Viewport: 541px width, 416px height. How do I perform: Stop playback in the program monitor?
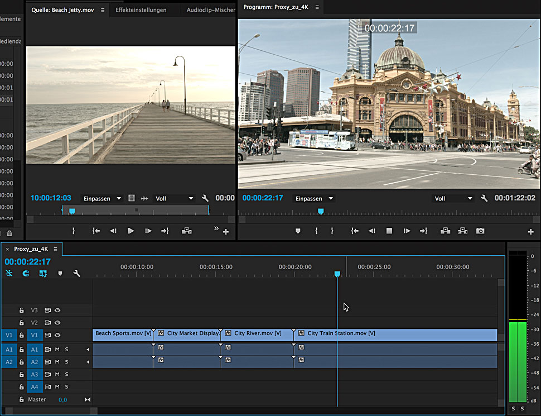point(389,231)
